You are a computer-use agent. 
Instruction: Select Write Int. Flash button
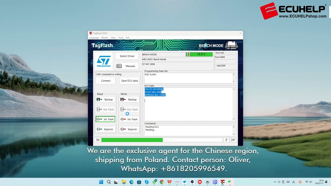[129, 119]
